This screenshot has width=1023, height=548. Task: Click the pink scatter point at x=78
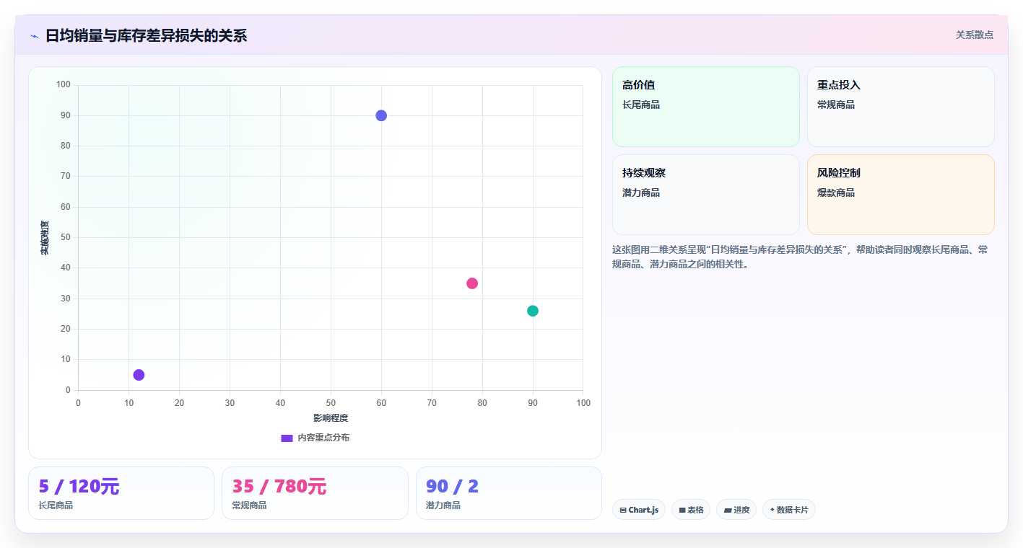pyautogui.click(x=472, y=283)
